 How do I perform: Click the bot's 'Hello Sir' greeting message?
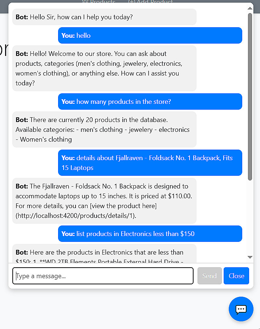104,17
